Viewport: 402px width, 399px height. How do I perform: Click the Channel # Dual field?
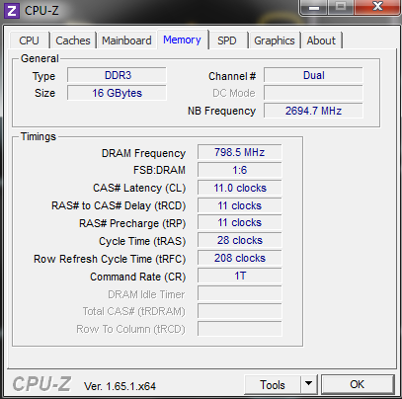(313, 75)
